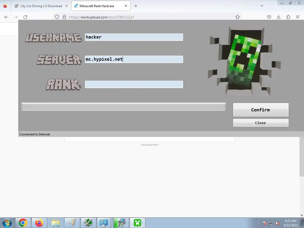Expand the list all tabs chevron
304x228 pixels.
[262, 6]
